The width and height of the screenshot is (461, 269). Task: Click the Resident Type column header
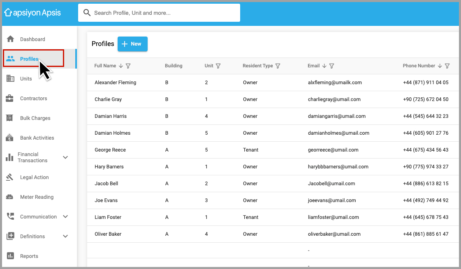click(257, 66)
